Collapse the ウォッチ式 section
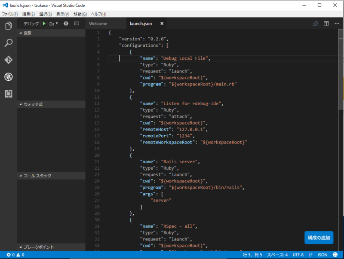The image size is (344, 259). (51, 104)
